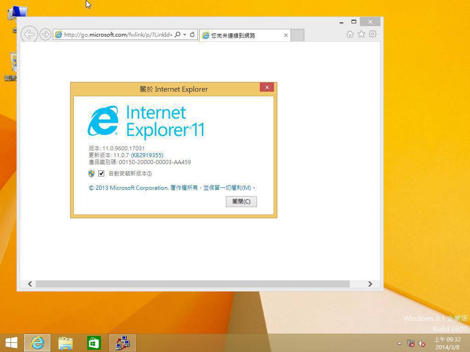The height and width of the screenshot is (352, 470).
Task: Refresh the page with the reload icon
Action: (x=192, y=34)
